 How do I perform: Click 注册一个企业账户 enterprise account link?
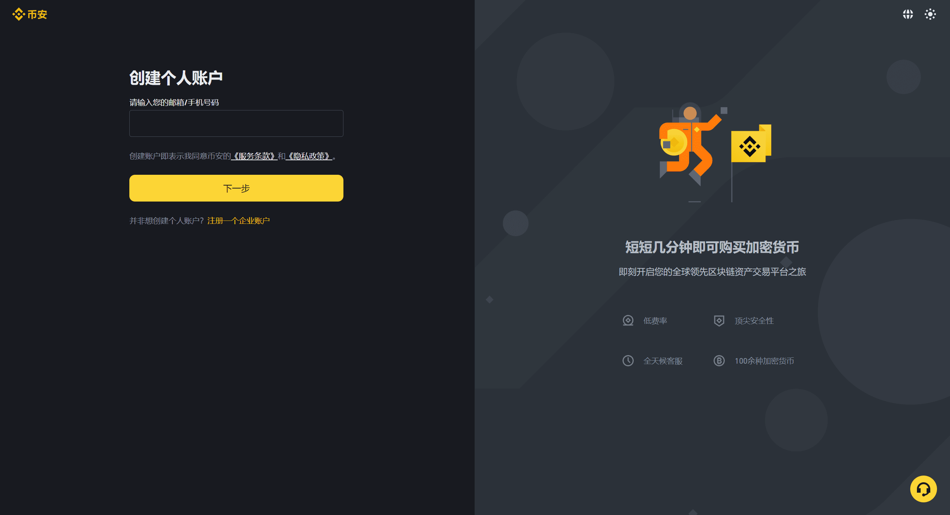click(x=238, y=221)
